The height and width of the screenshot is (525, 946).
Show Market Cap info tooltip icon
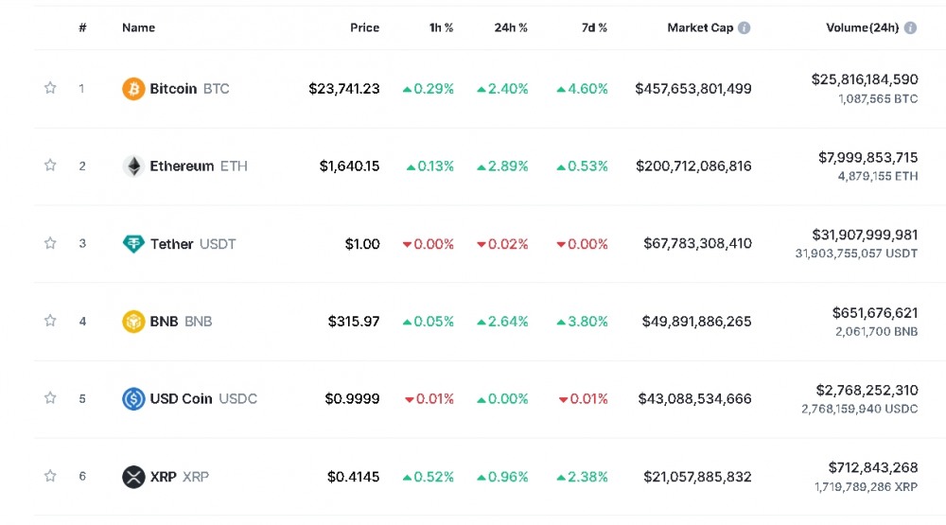click(745, 27)
